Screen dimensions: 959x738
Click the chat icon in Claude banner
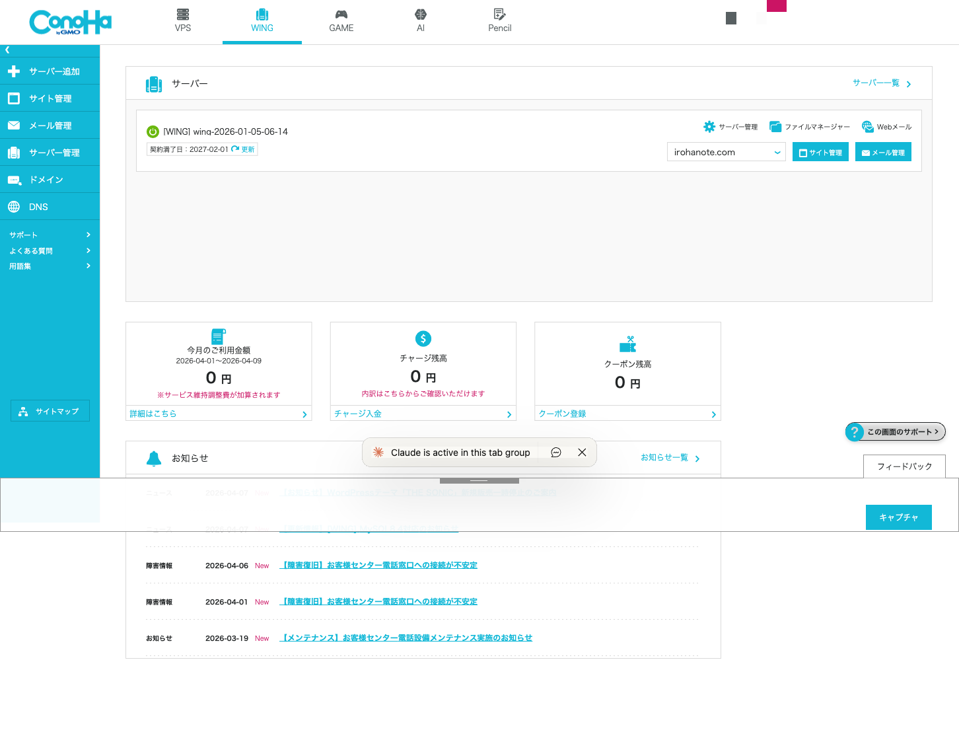coord(556,453)
